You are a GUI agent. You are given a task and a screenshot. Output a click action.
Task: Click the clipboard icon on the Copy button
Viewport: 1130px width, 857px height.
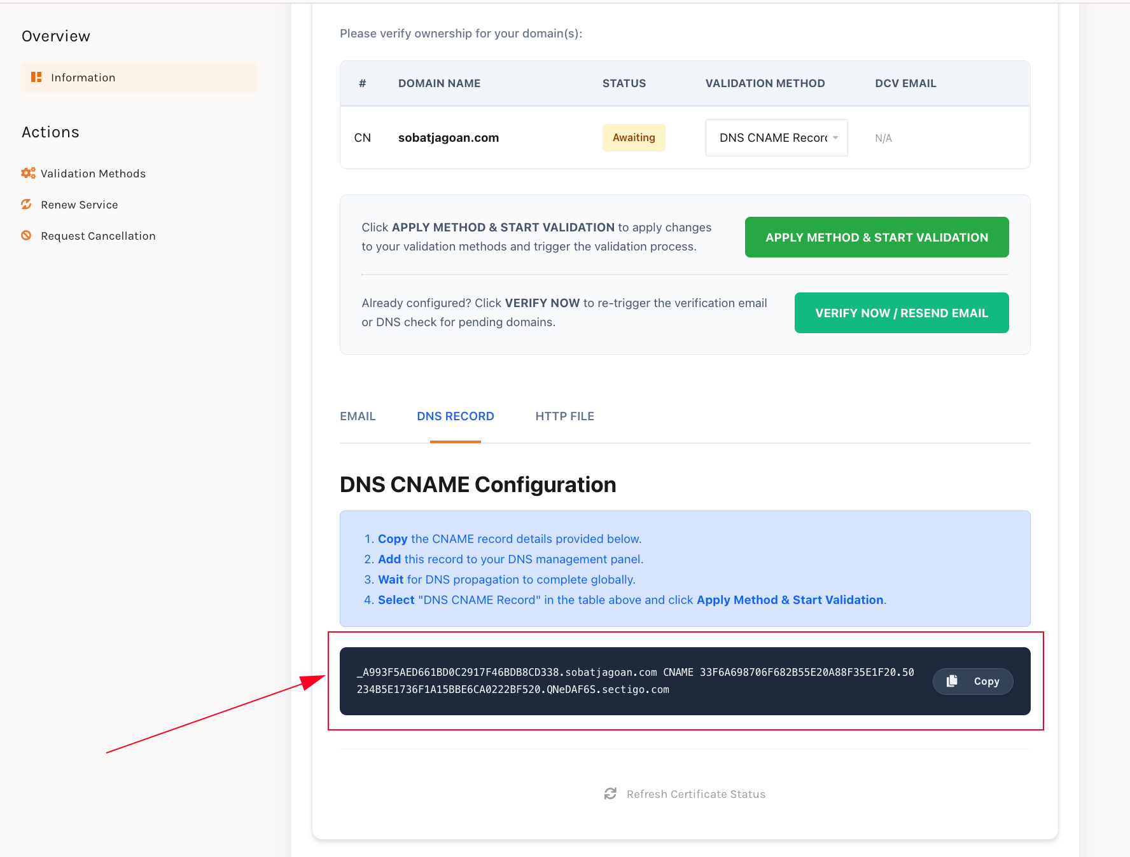pos(952,681)
